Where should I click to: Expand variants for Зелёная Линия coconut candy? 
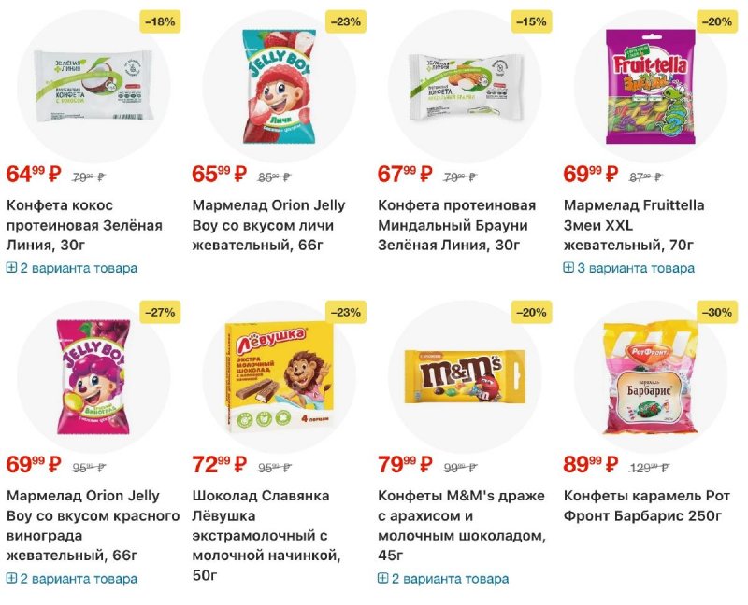pos(72,268)
